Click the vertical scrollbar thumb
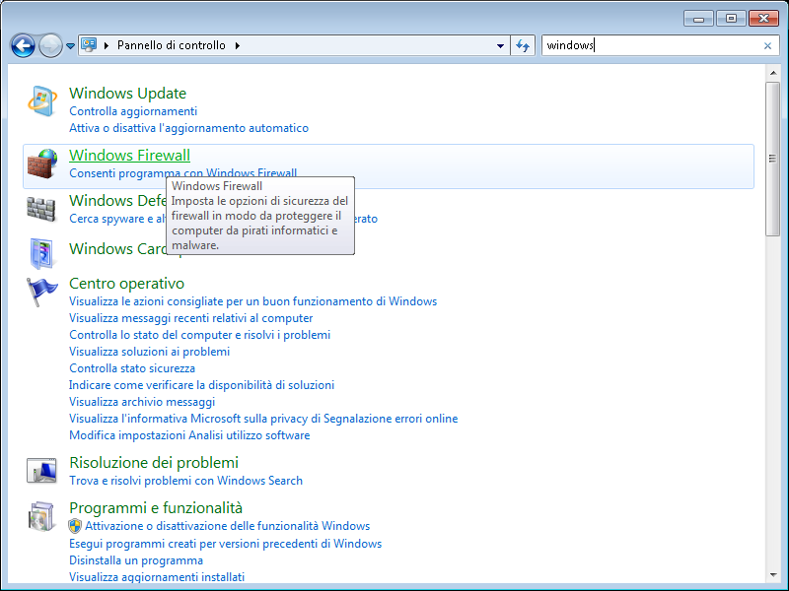 772,159
